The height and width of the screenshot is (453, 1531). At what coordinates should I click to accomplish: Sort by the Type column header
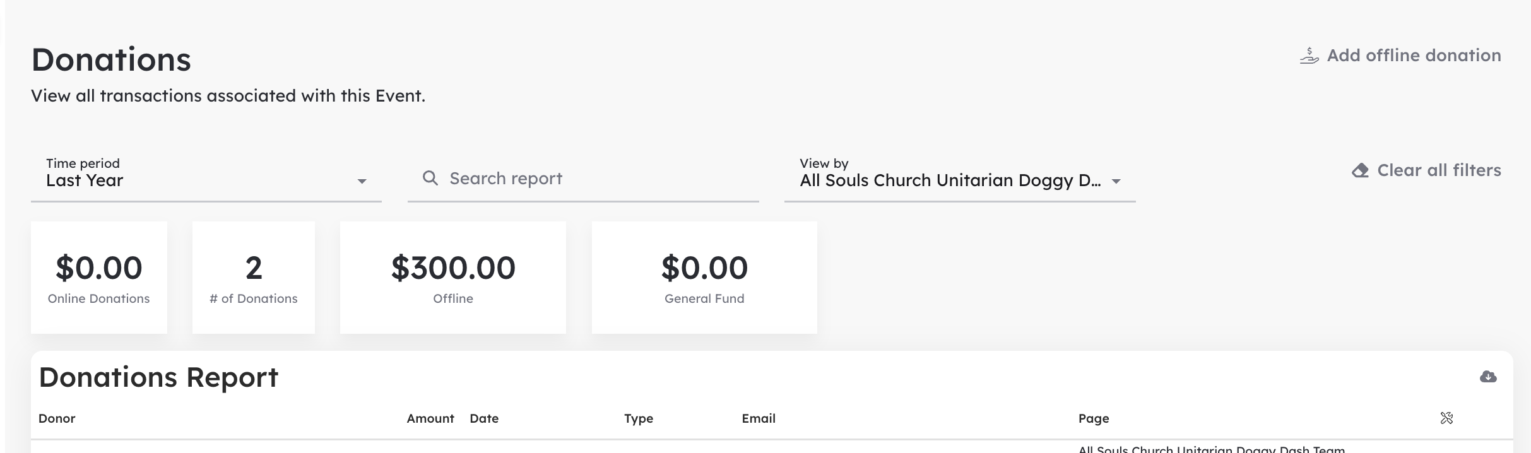click(639, 418)
